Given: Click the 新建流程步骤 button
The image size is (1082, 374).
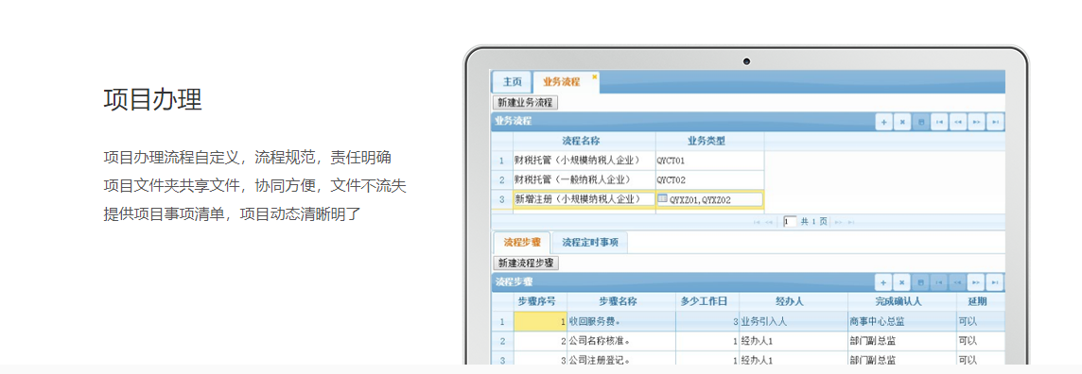Looking at the screenshot, I should click(526, 263).
